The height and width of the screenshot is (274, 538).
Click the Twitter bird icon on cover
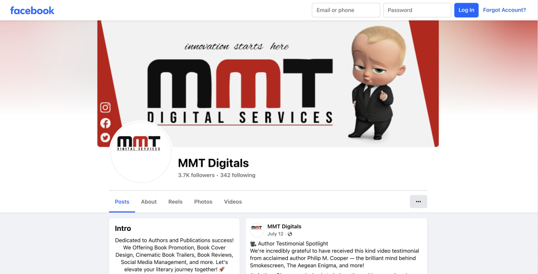[105, 138]
